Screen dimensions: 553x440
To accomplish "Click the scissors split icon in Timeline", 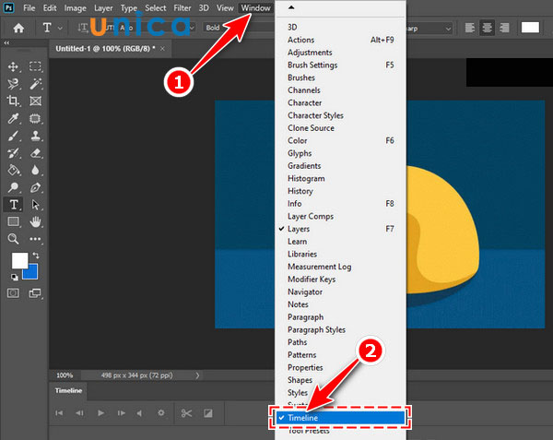I will (185, 412).
